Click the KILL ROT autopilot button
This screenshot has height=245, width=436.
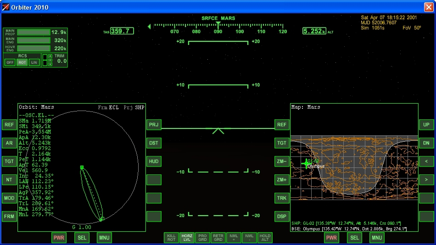(x=171, y=238)
